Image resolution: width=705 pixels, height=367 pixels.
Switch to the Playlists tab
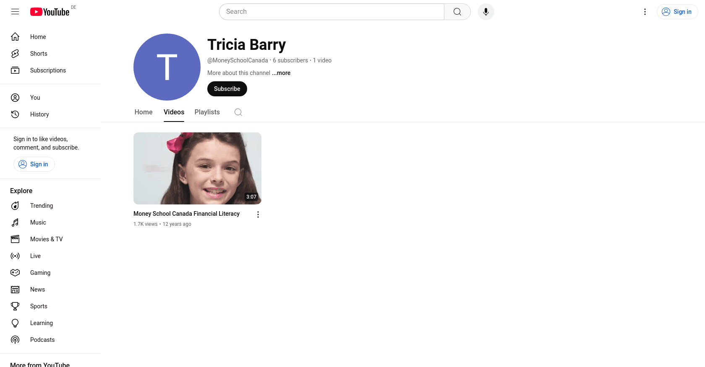[207, 112]
